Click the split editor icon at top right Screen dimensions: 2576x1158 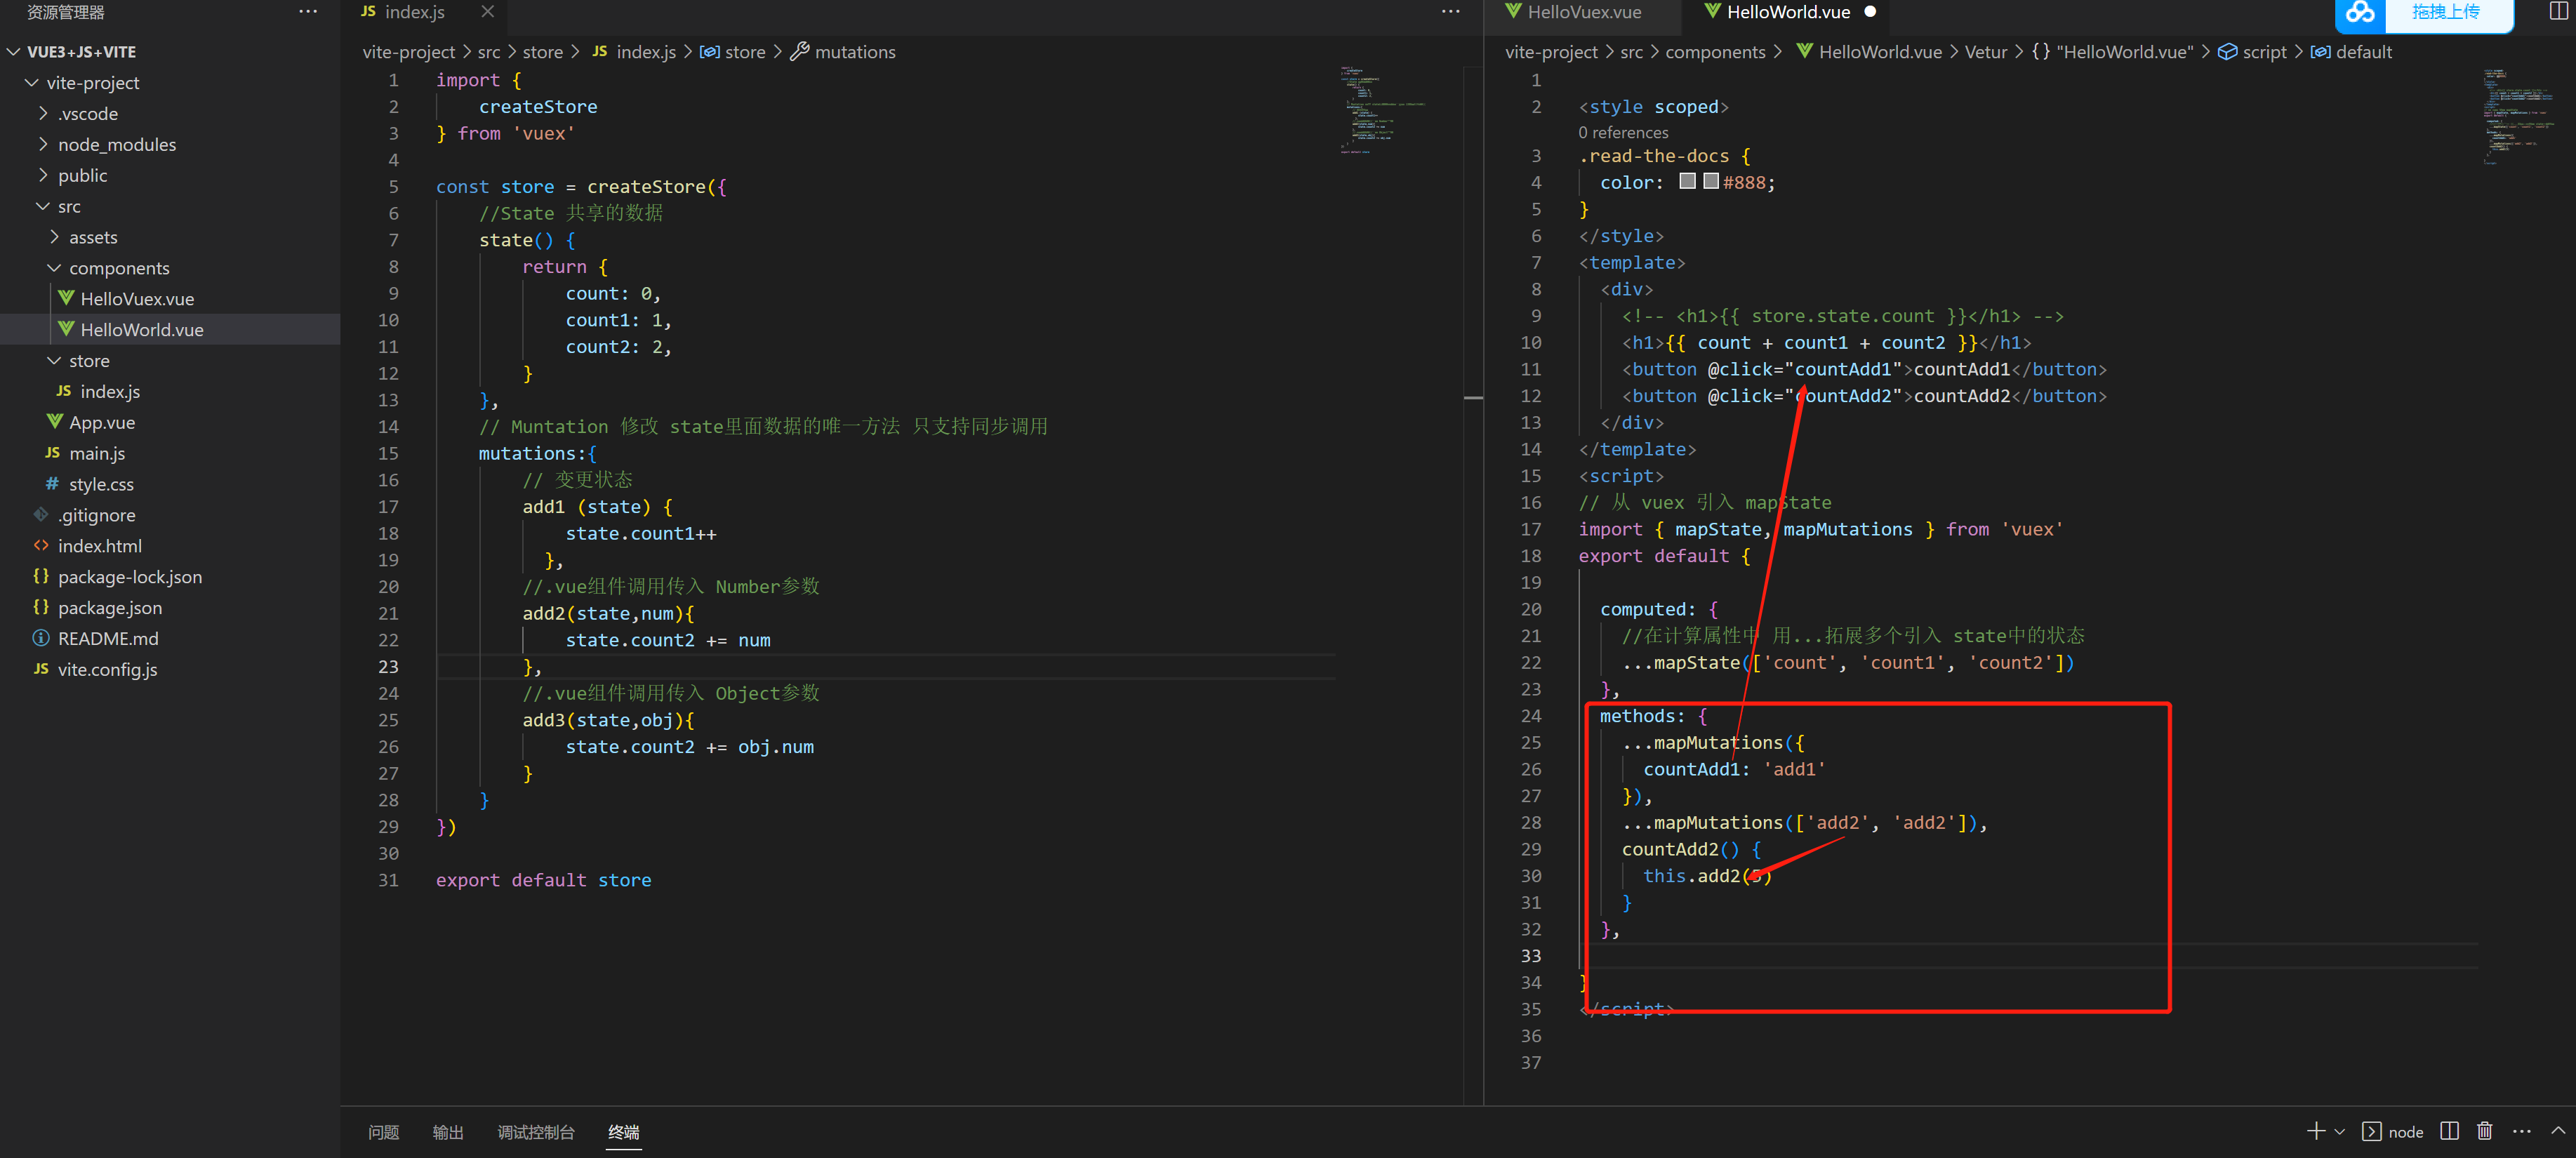tap(2559, 12)
